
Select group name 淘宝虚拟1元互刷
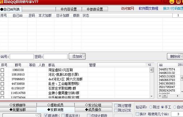60,70
